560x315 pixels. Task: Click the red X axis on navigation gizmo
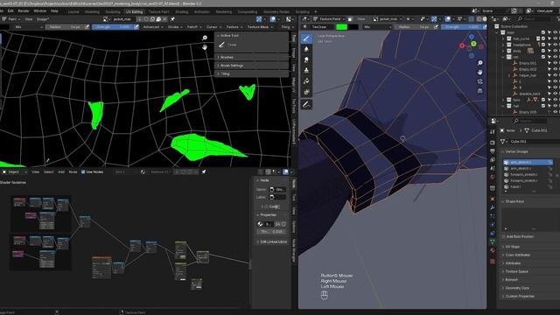[462, 45]
